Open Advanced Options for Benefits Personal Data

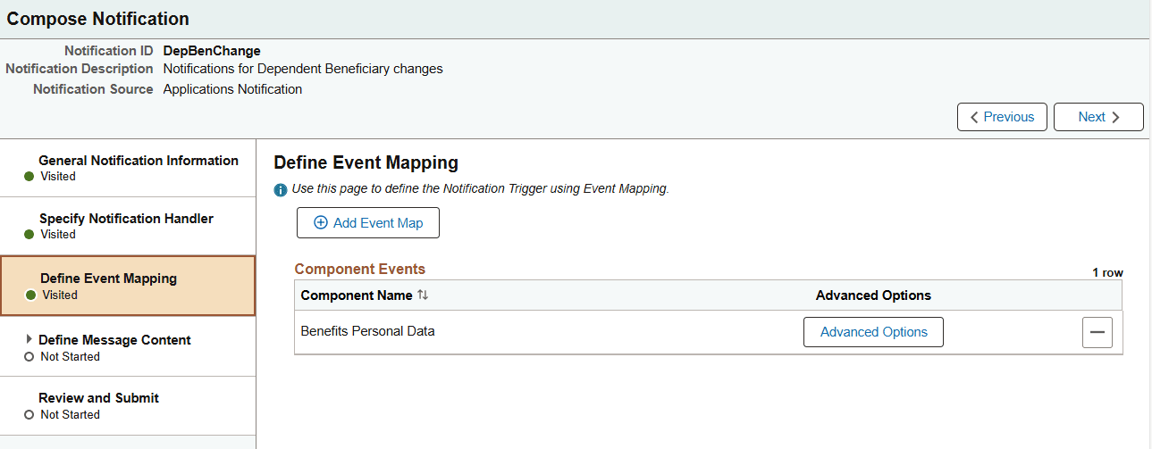tap(873, 332)
